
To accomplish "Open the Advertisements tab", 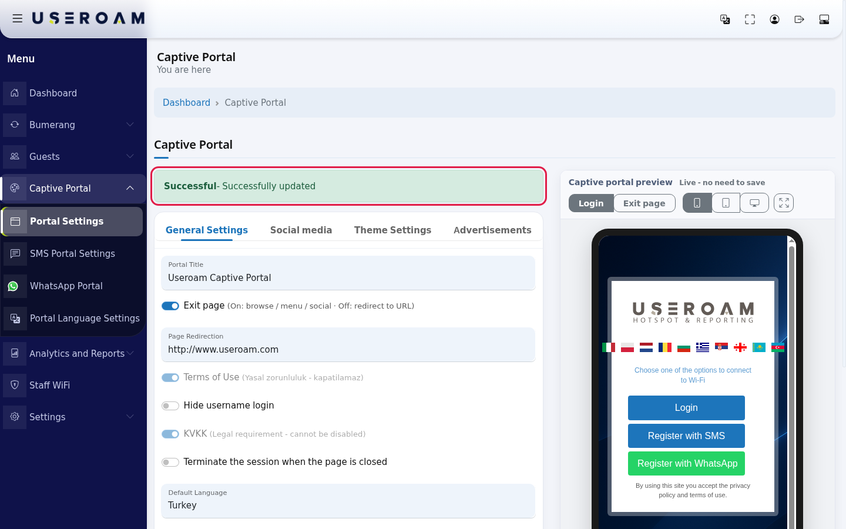I will [492, 230].
